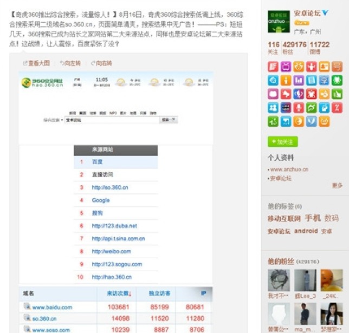Expand profile info with 更多

tap(337, 185)
